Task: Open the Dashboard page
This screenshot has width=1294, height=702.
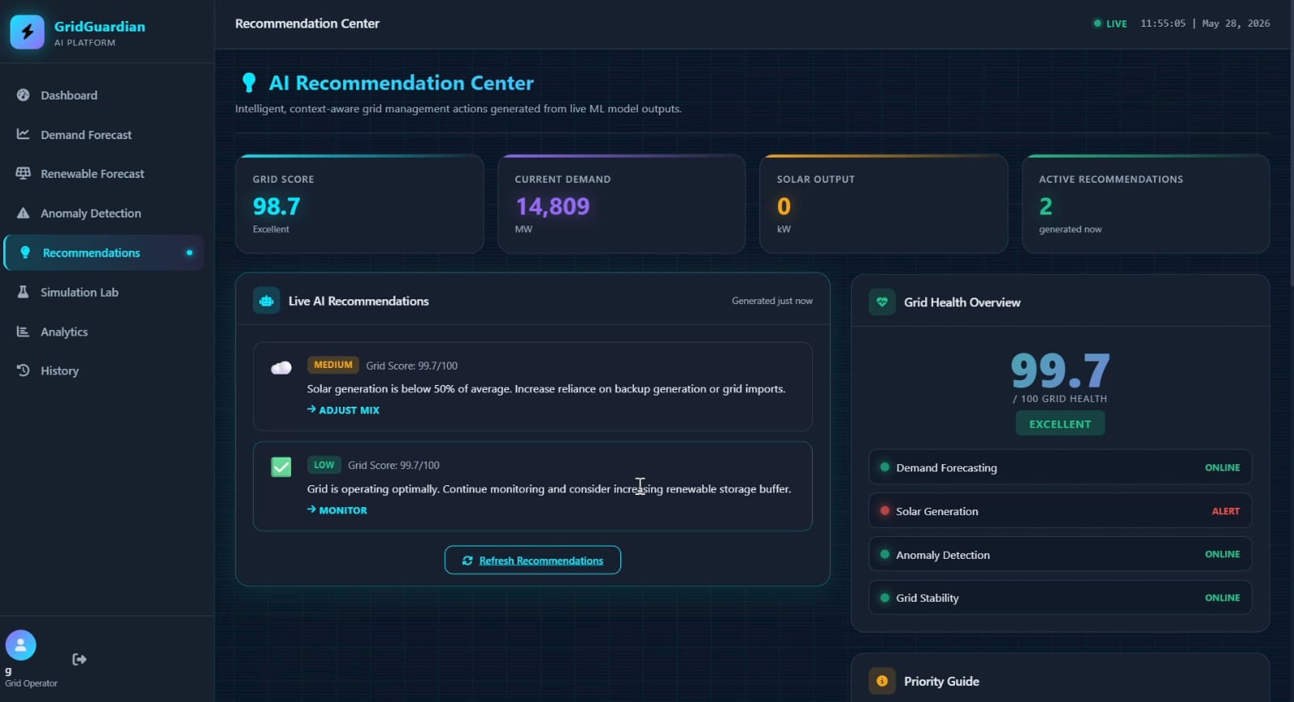Action: click(104, 95)
